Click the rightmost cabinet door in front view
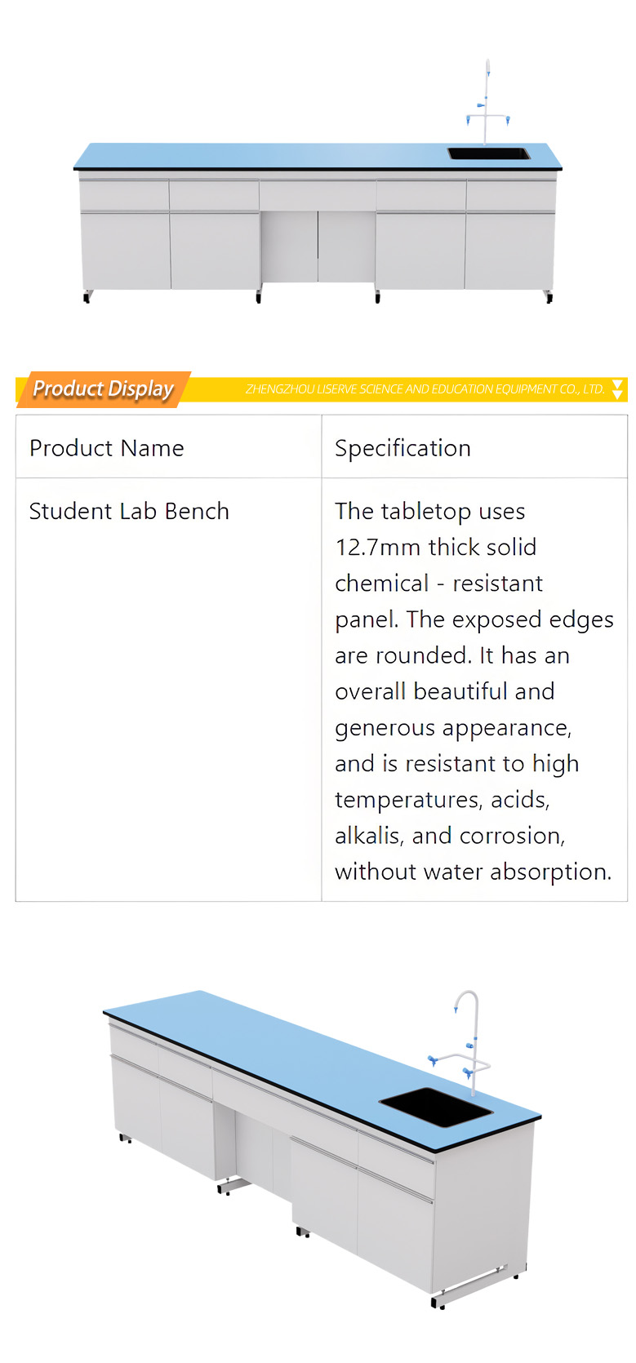This screenshot has height=1363, width=636. point(510,251)
